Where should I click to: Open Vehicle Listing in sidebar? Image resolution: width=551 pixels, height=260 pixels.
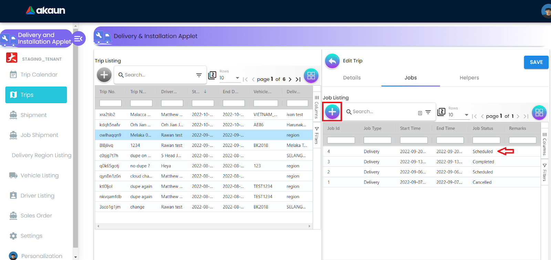pyautogui.click(x=39, y=175)
